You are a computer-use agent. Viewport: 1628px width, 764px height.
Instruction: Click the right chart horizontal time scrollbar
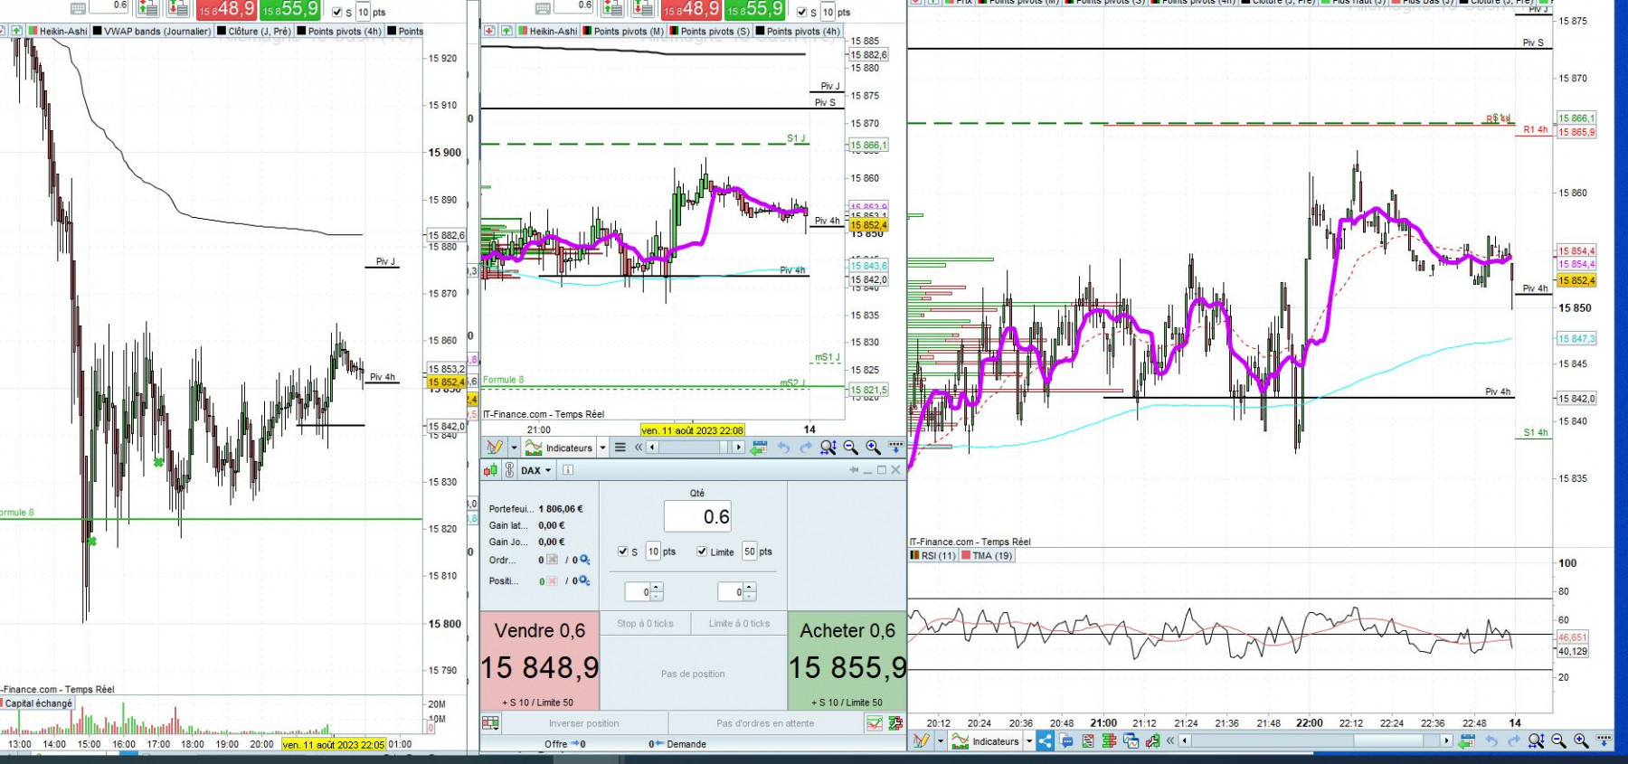pos(1314,741)
